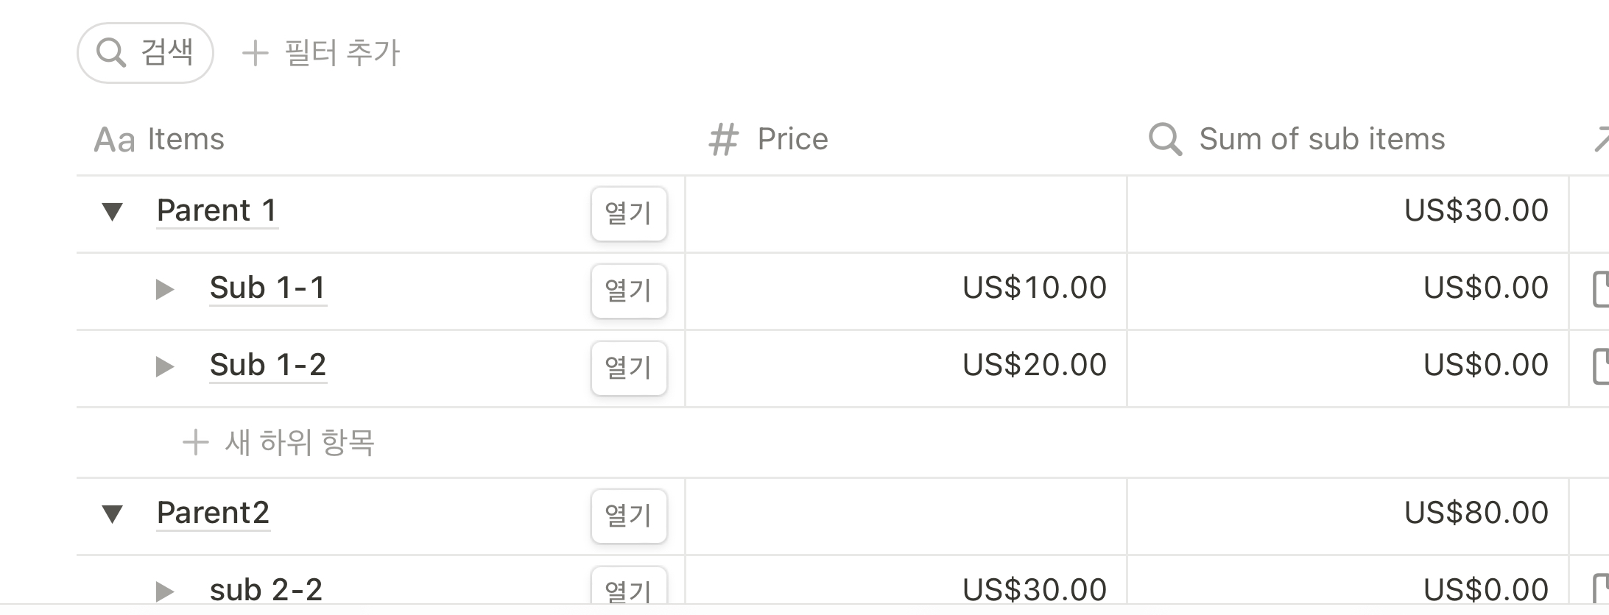Select the US$20.00 price cell

point(906,367)
